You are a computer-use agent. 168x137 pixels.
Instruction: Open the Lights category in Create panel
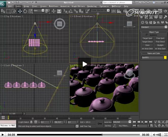[151, 23]
